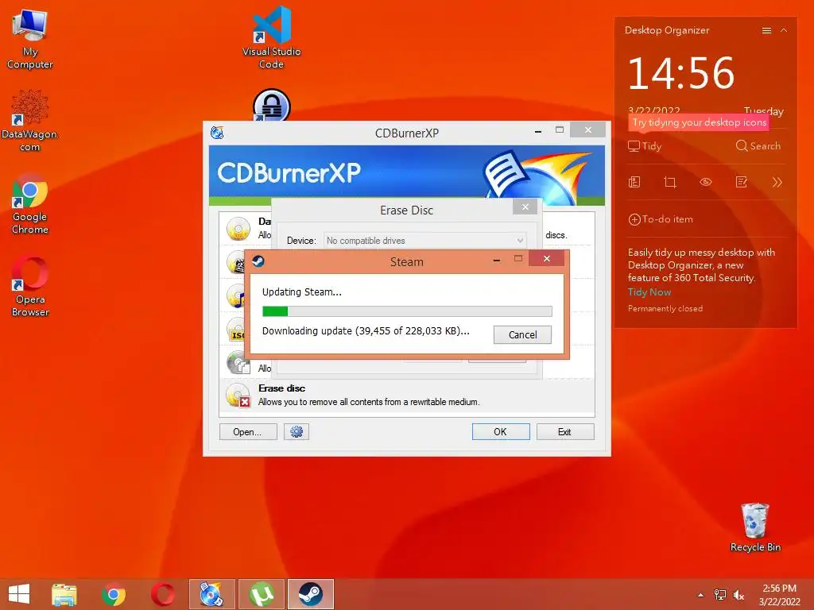The height and width of the screenshot is (610, 814).
Task: Open the Recycle Bin
Action: point(755,527)
